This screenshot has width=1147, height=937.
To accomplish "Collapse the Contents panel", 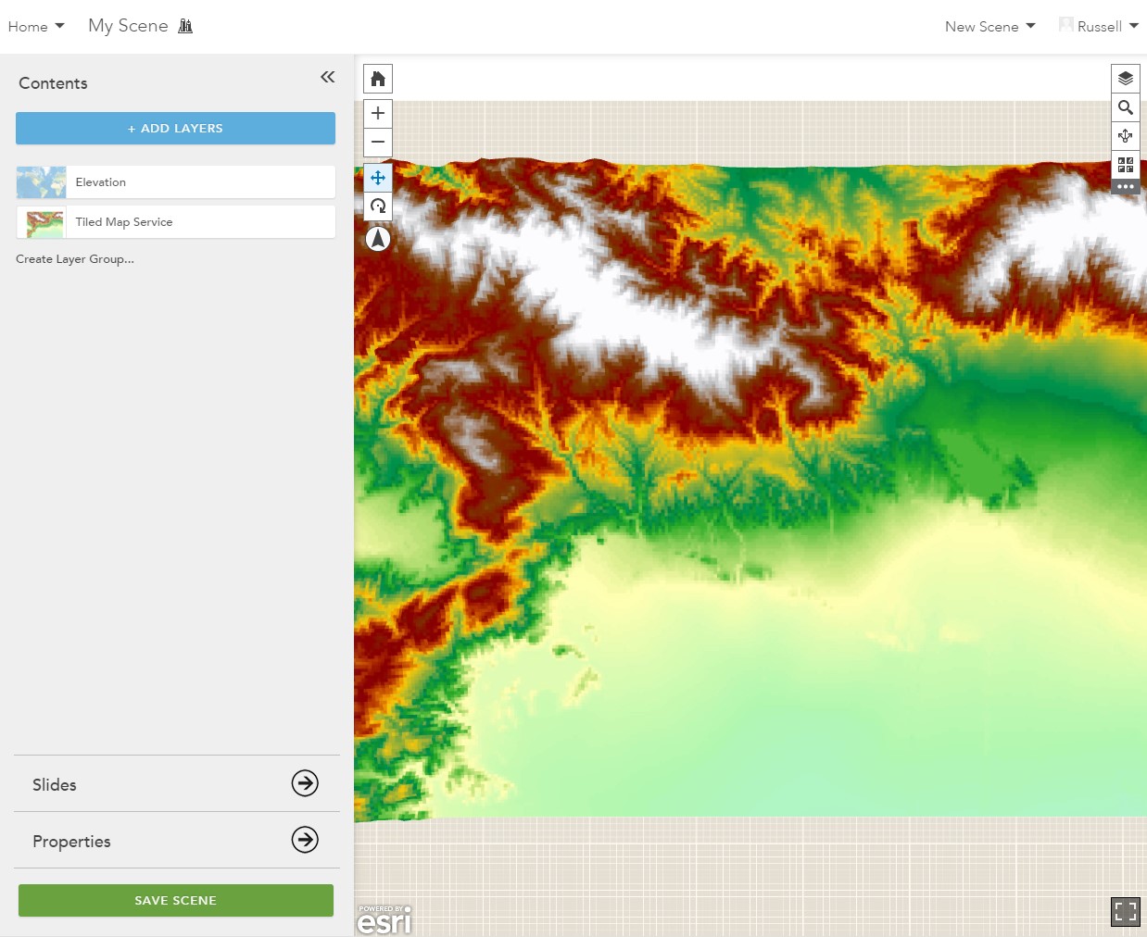I will coord(327,77).
